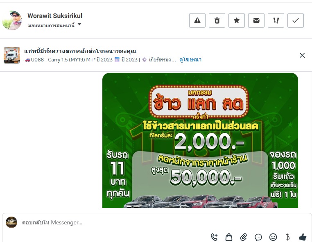This screenshot has width=312, height=242.
Task: Open Worawit Suksirikul profile picture
Action: pyautogui.click(x=12, y=20)
